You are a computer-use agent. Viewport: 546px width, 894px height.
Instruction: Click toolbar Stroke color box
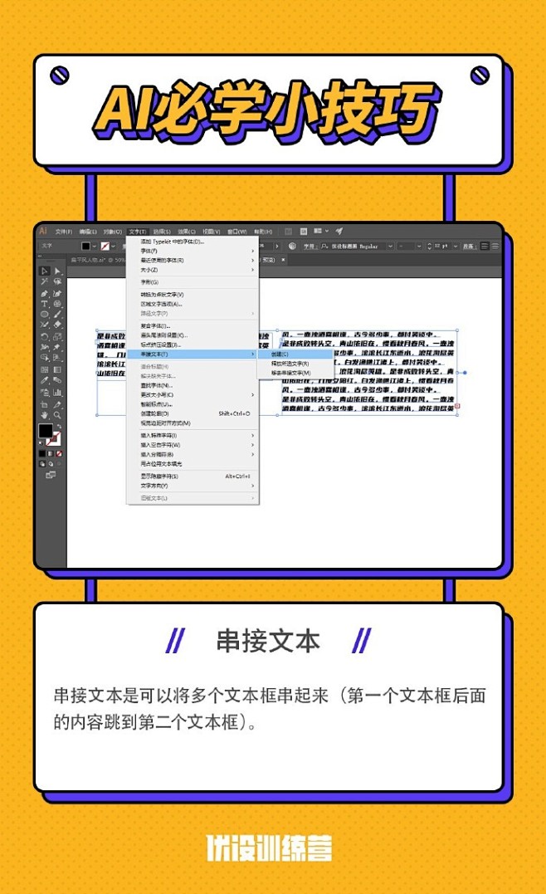pyautogui.click(x=54, y=439)
